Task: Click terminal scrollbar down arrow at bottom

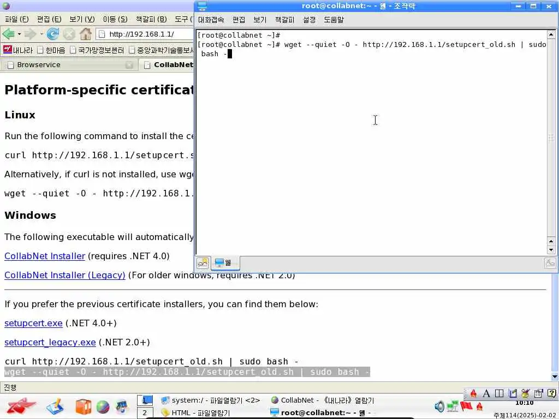Action: (551, 250)
